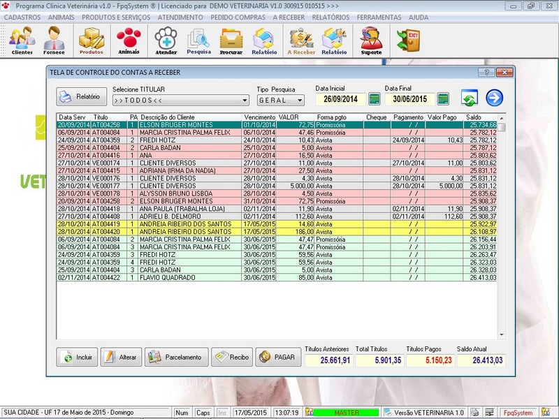The height and width of the screenshot is (419, 559).
Task: Click the PAGAR button
Action: [x=278, y=357]
